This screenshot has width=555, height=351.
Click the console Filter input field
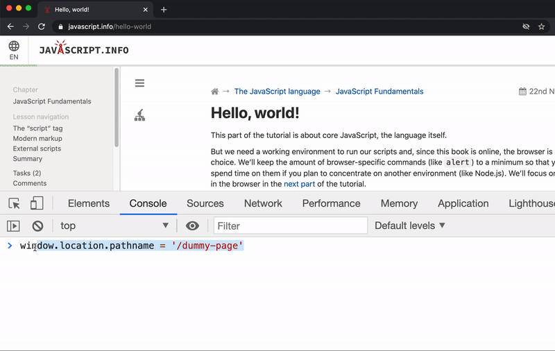point(291,225)
